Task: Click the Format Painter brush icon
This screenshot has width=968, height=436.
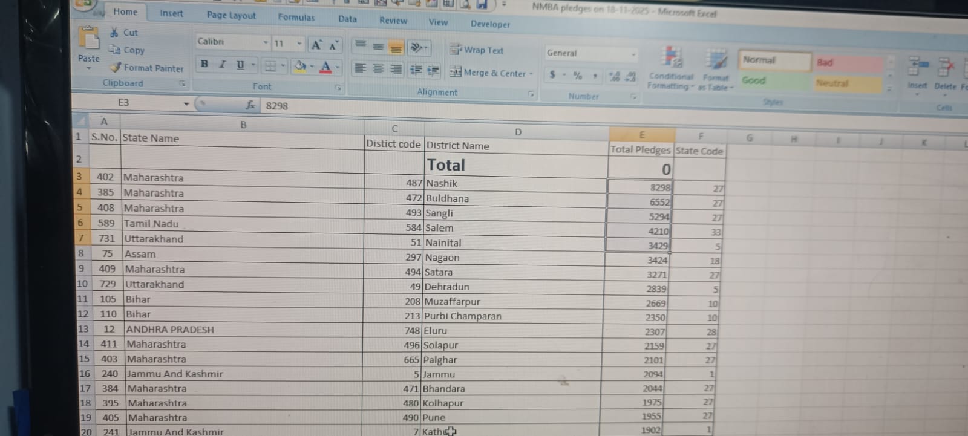Action: coord(116,68)
